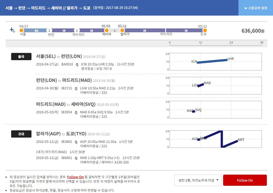Click the ICN–LHR flight chart
Image resolution: width=273 pixels, height=193 pixels.
click(x=216, y=62)
